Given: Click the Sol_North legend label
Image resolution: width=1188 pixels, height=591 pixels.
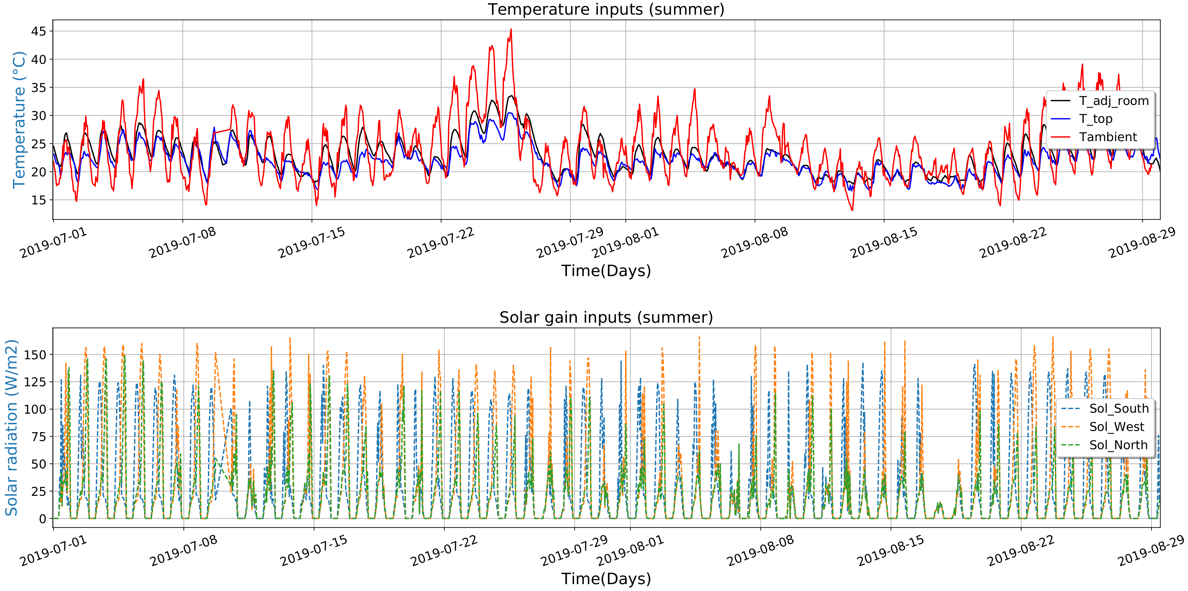Looking at the screenshot, I should (x=1119, y=445).
